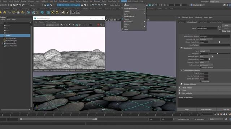Click the Arnold Render shelf icon (play symbol)
Viewport: 231px width, 129px height.
78,13
